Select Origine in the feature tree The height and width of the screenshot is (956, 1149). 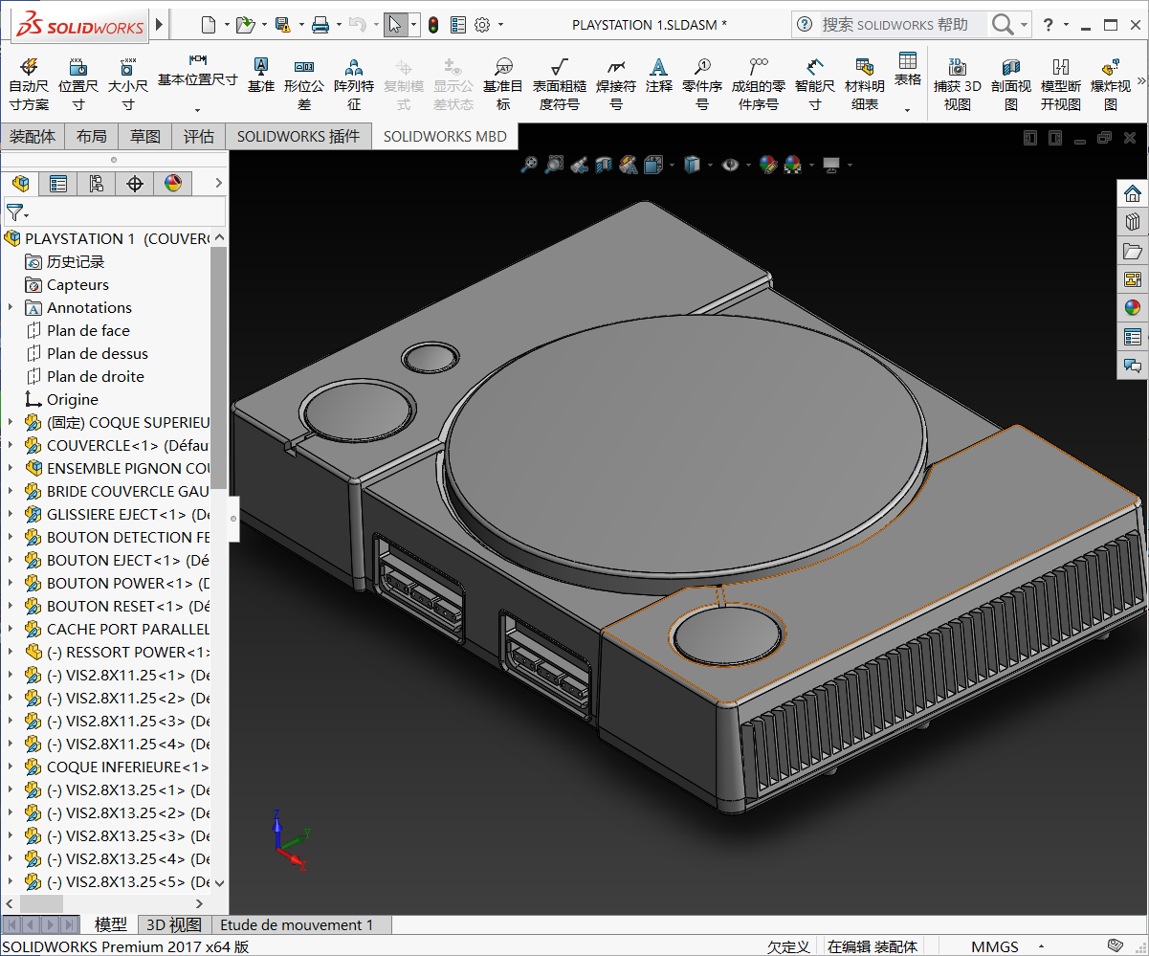[73, 399]
